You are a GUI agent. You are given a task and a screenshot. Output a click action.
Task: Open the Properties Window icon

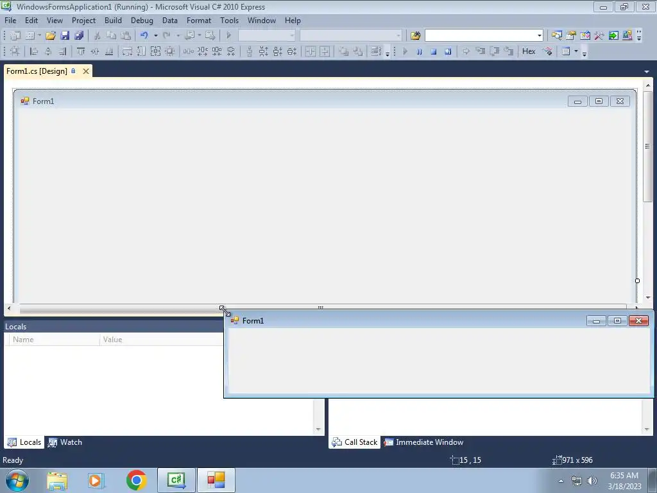pos(570,36)
